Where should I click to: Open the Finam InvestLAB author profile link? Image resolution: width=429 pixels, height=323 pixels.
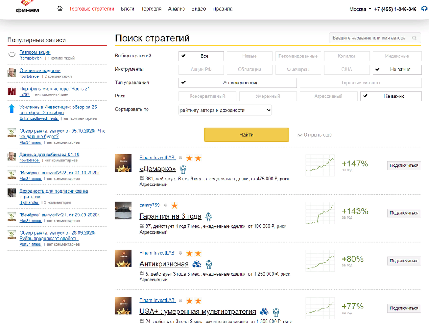point(157,157)
